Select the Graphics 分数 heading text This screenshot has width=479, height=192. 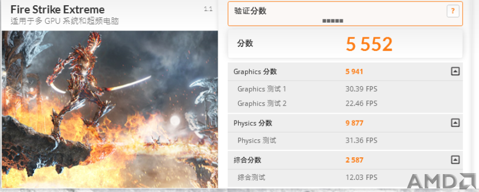point(255,72)
